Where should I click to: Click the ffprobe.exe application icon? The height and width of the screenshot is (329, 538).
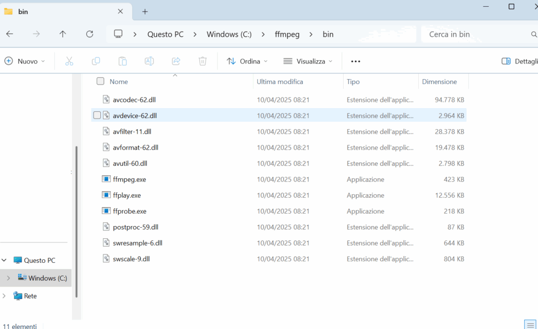tap(106, 211)
